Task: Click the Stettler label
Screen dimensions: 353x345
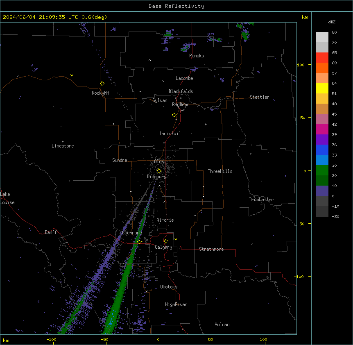Action: click(x=260, y=97)
